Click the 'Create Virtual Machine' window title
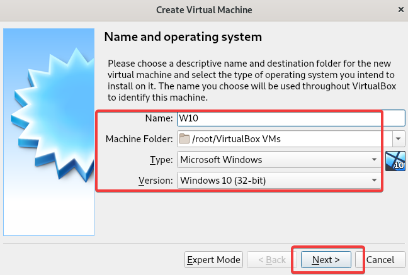The image size is (408, 275). tap(204, 10)
